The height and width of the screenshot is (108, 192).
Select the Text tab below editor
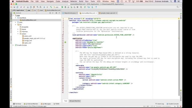pos(66,101)
